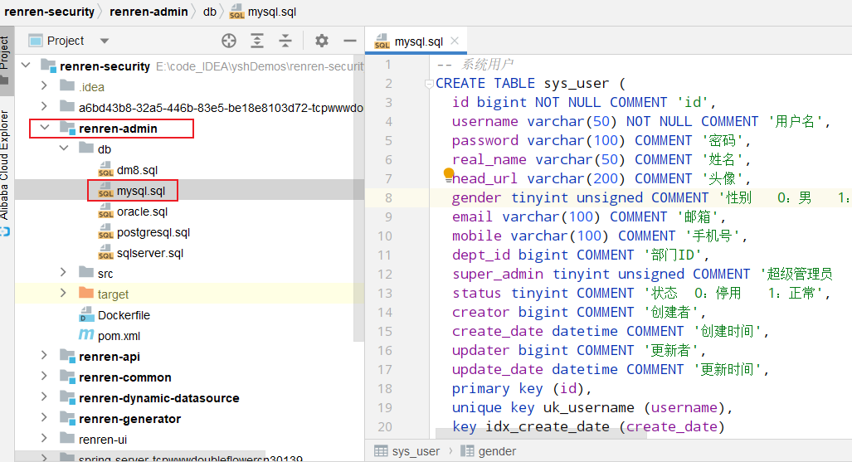Image resolution: width=852 pixels, height=462 pixels.
Task: Select the mysql.sql editor tab
Action: (416, 41)
